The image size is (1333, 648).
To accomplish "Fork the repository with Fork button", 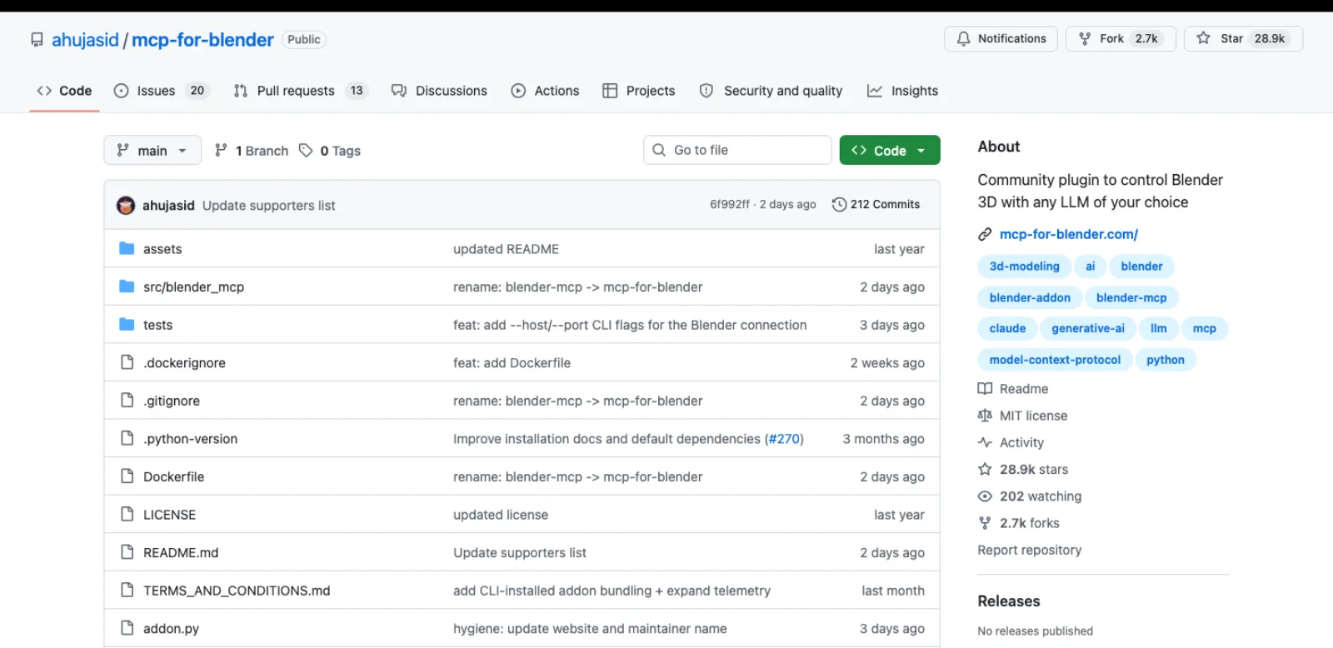I will pos(1121,39).
